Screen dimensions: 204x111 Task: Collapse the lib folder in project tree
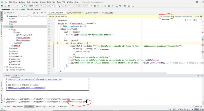(7, 27)
